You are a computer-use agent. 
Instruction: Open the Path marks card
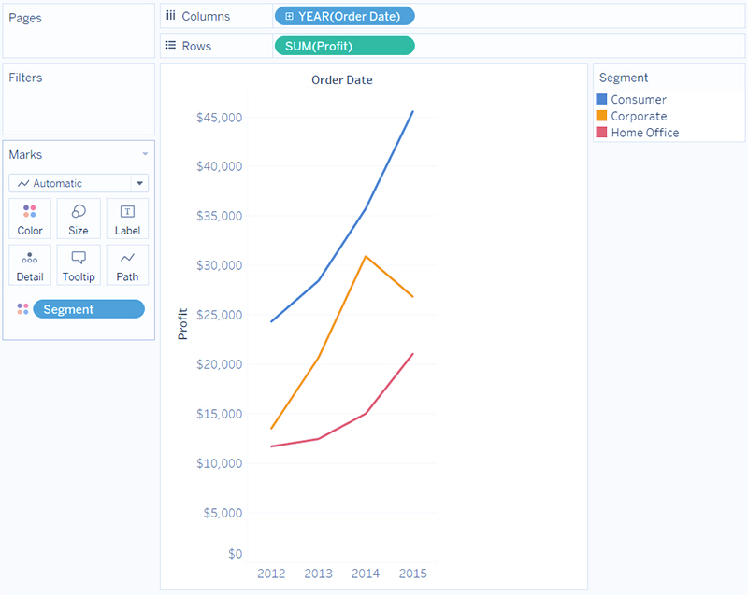[127, 265]
